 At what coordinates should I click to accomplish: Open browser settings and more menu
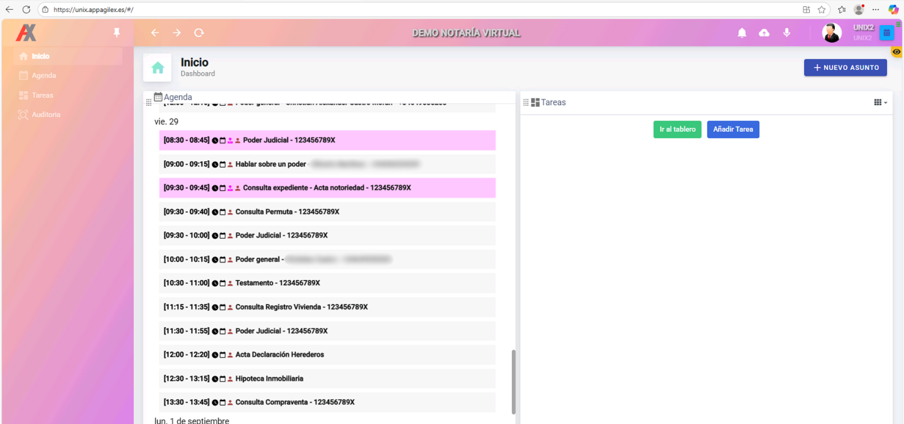pos(876,9)
